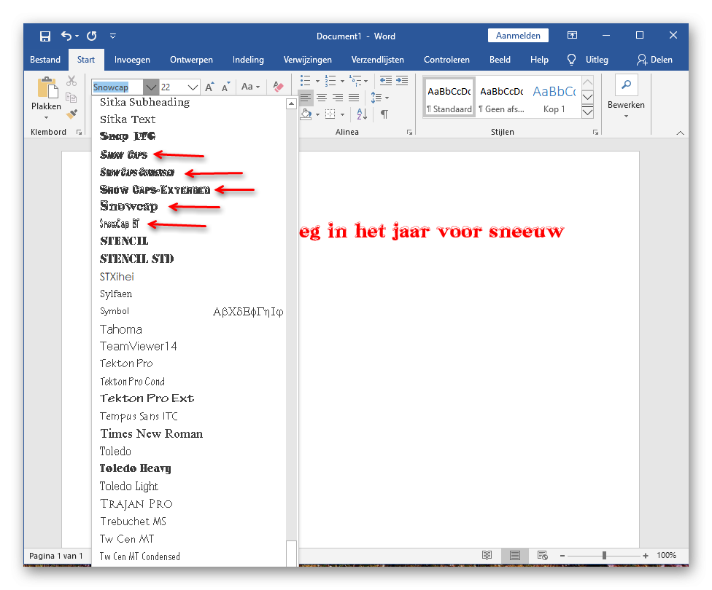Open the font name dropdown arrow
Viewport: 712px width, 590px height.
[151, 87]
